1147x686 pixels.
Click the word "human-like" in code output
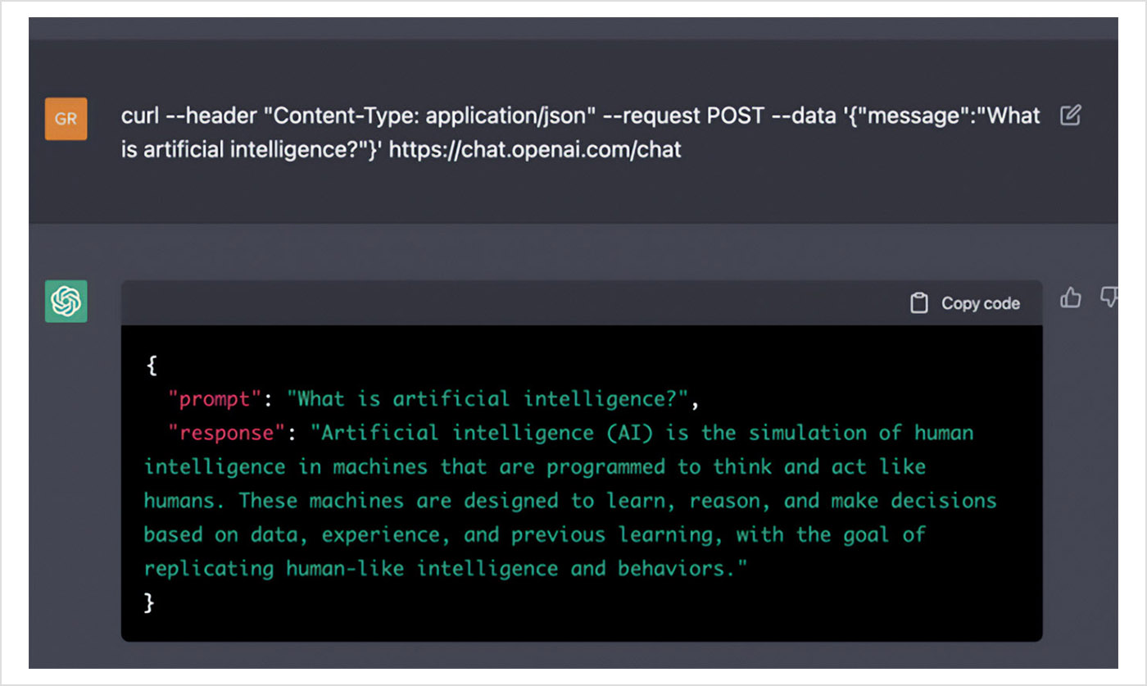tap(345, 569)
